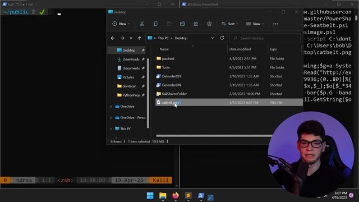Click the DefenderOFF shortcut icon
359x202 pixels.
(158, 76)
